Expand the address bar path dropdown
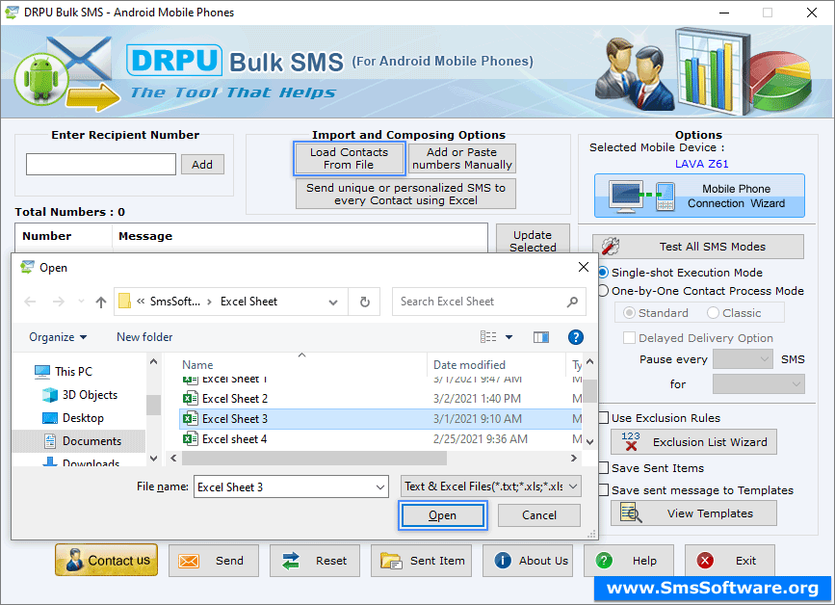The height and width of the screenshot is (605, 835). tap(333, 302)
